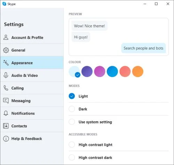The width and height of the screenshot is (174, 165).
Task: Click the General gear icon
Action: point(6,50)
